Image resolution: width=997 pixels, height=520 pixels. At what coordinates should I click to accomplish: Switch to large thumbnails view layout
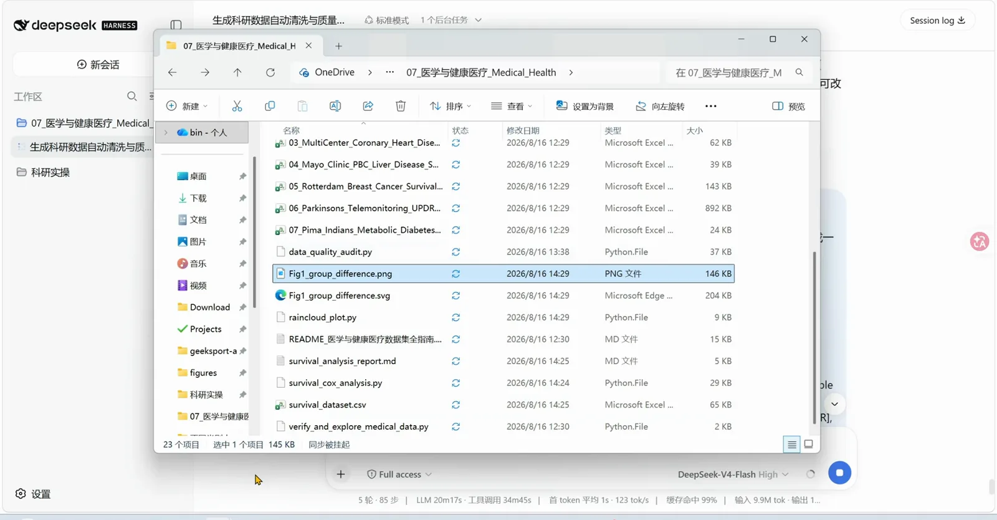(809, 444)
